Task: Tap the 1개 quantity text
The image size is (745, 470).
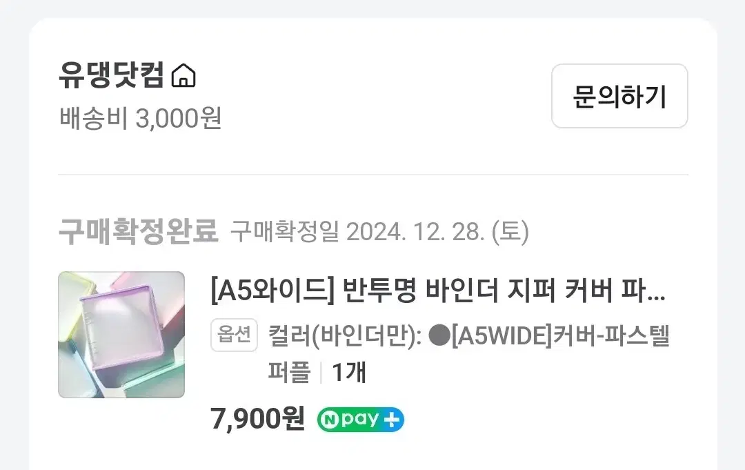Action: tap(349, 372)
